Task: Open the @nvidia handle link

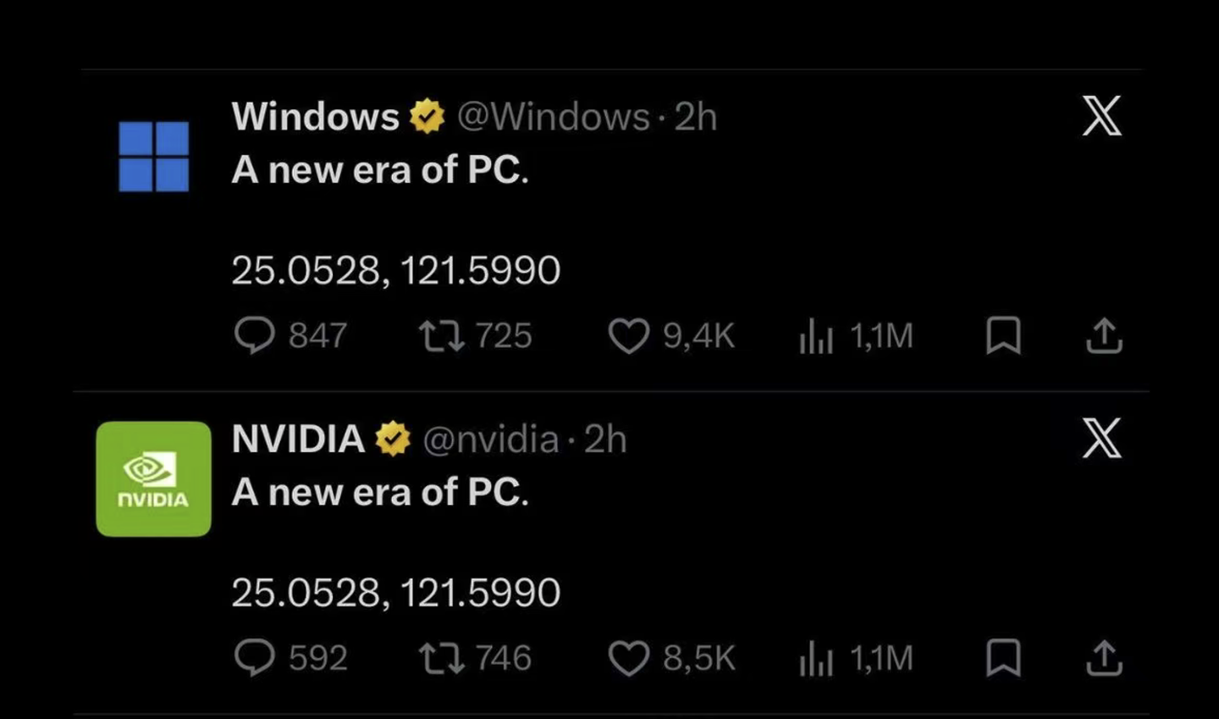Action: click(490, 440)
